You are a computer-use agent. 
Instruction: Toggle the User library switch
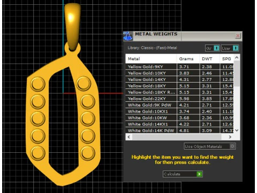(230, 48)
